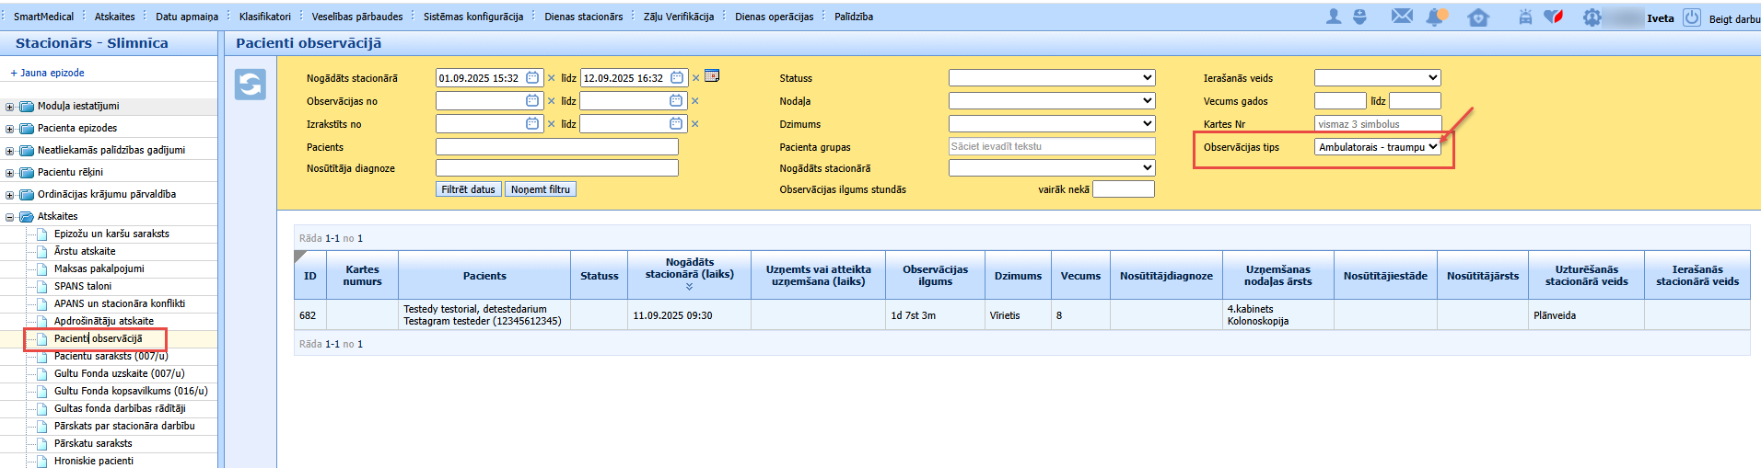Click the vairāk nekā hours input field
The width and height of the screenshot is (1761, 468).
tap(1123, 189)
